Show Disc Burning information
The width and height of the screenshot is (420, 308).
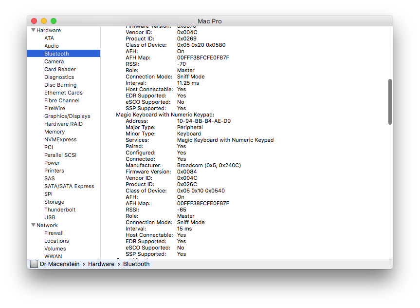click(60, 85)
